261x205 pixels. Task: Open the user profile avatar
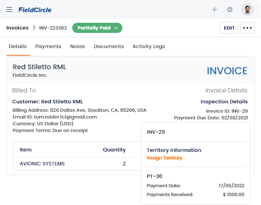pos(248,10)
